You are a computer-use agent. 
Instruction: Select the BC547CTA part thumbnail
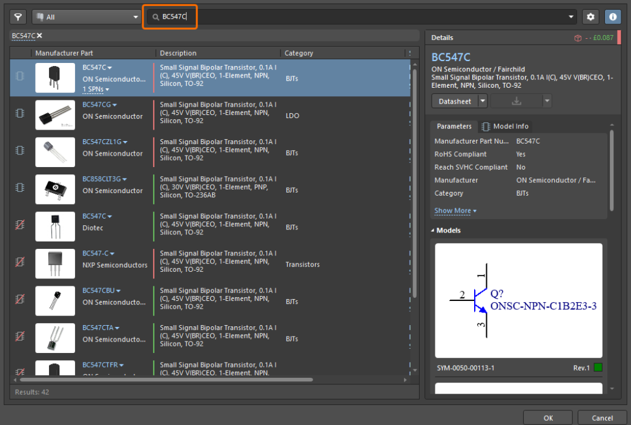55,338
